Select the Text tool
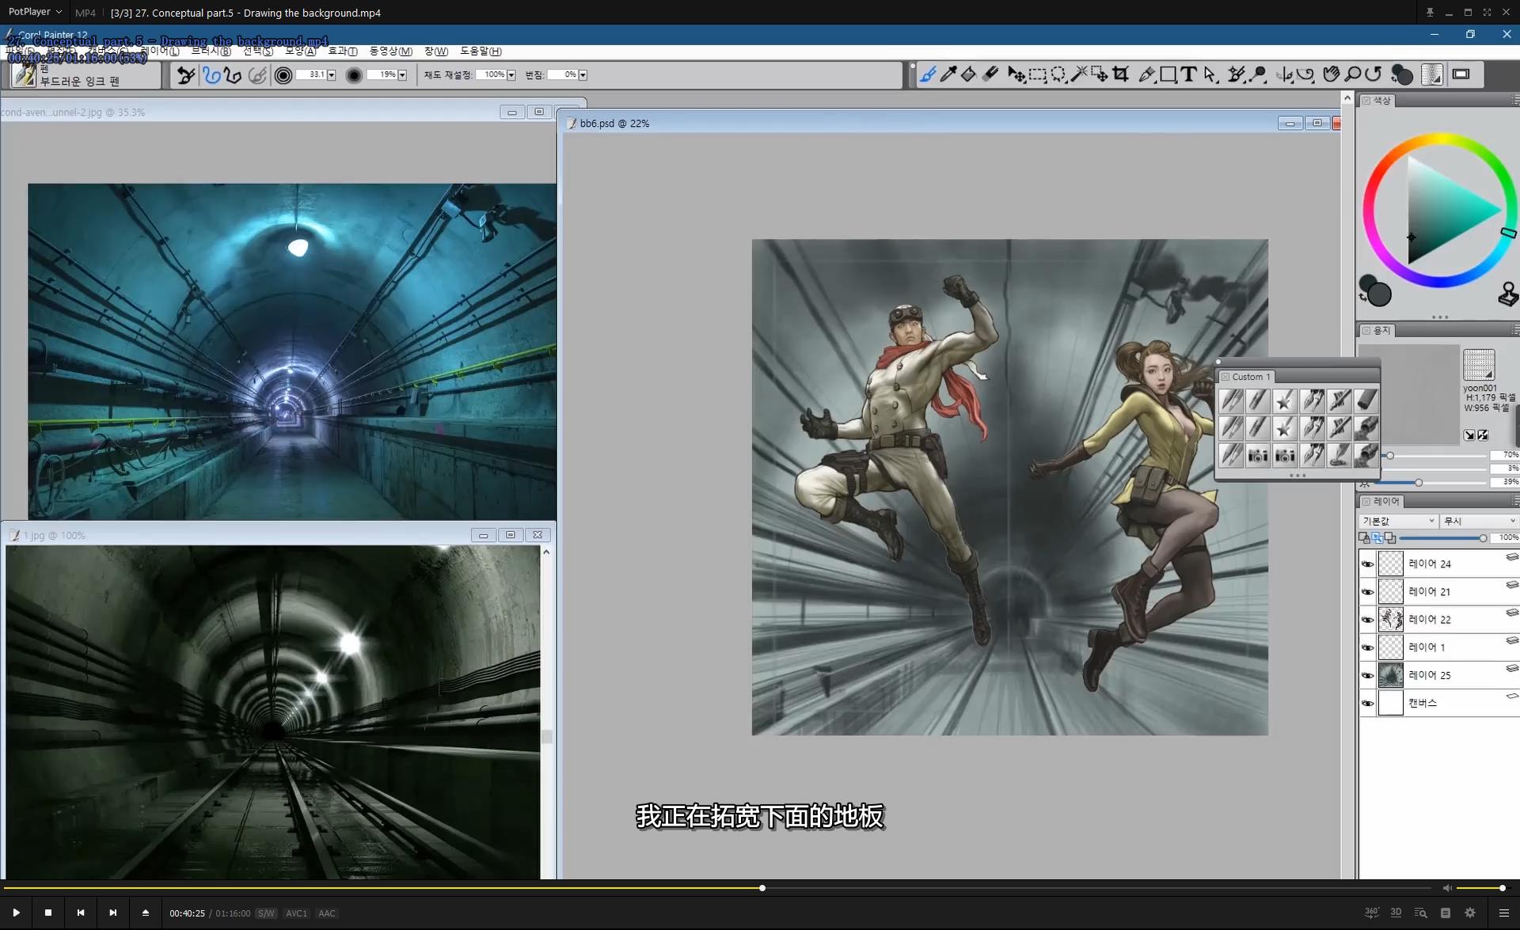 (1188, 74)
